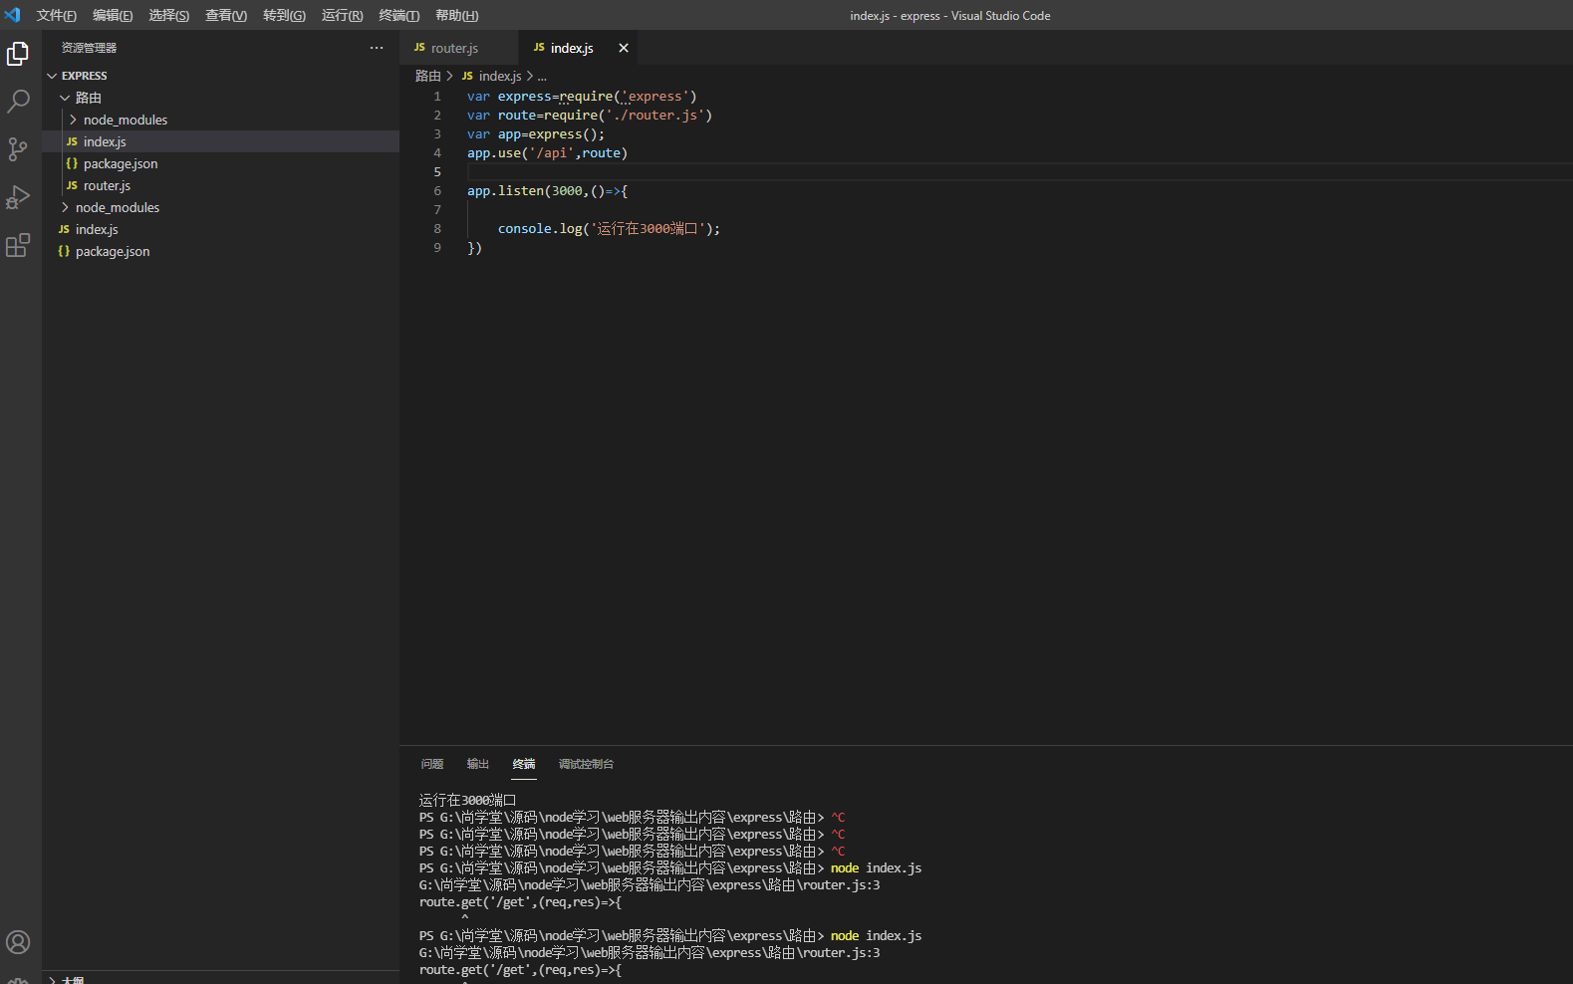Select the 终端 panel tab
The height and width of the screenshot is (984, 1573).
pos(524,764)
